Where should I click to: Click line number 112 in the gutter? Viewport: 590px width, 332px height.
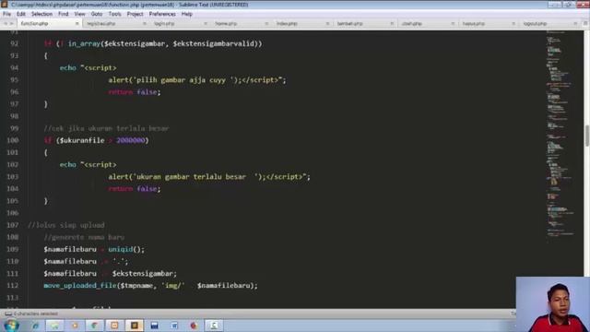12,286
